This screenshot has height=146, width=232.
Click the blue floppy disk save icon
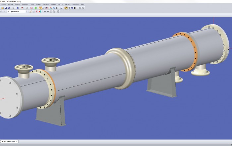pyautogui.click(x=6, y=8)
